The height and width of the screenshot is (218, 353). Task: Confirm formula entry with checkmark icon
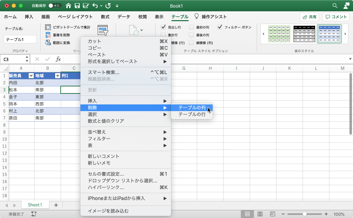pos(47,59)
